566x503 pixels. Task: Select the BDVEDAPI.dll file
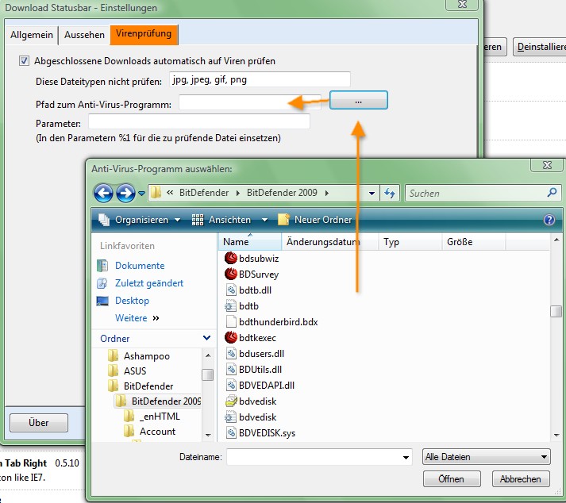click(x=260, y=385)
